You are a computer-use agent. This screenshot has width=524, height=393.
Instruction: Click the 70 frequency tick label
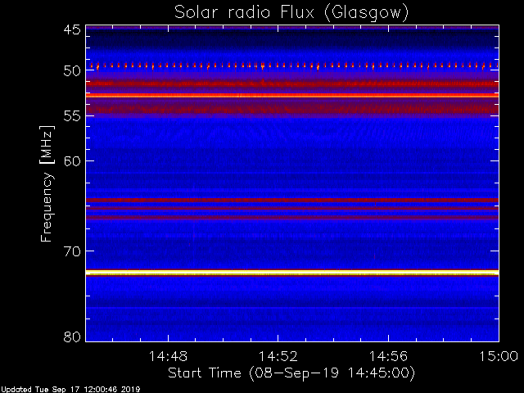tap(72, 251)
